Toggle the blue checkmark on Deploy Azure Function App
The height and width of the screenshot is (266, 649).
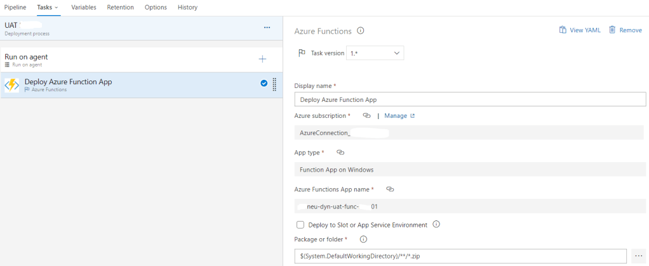(264, 84)
